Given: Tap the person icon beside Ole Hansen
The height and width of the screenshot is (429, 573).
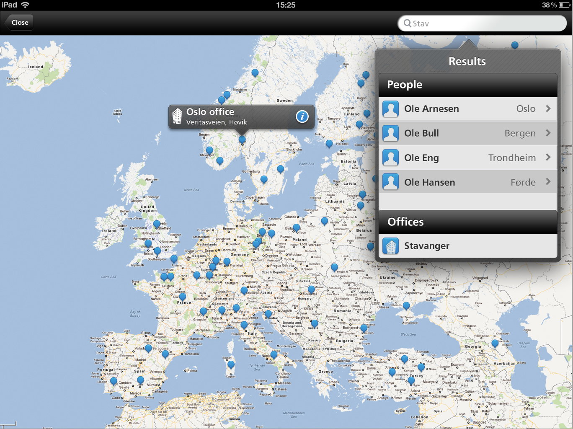Looking at the screenshot, I should tap(390, 182).
